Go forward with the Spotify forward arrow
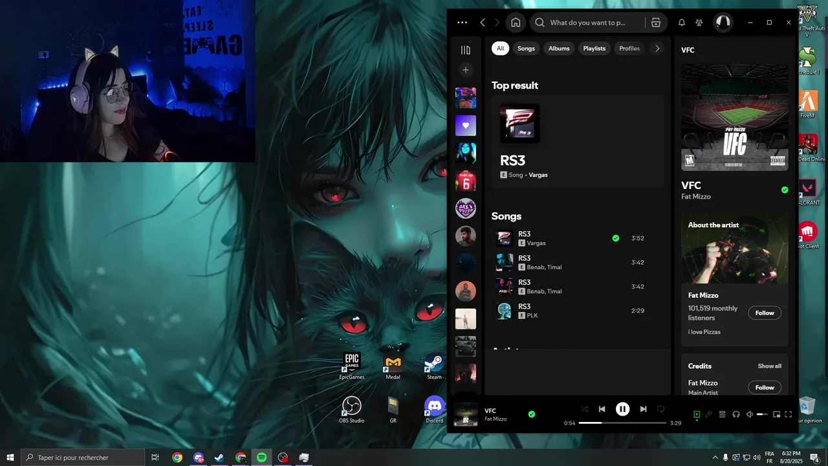Viewport: 828px width, 466px height. click(x=497, y=23)
